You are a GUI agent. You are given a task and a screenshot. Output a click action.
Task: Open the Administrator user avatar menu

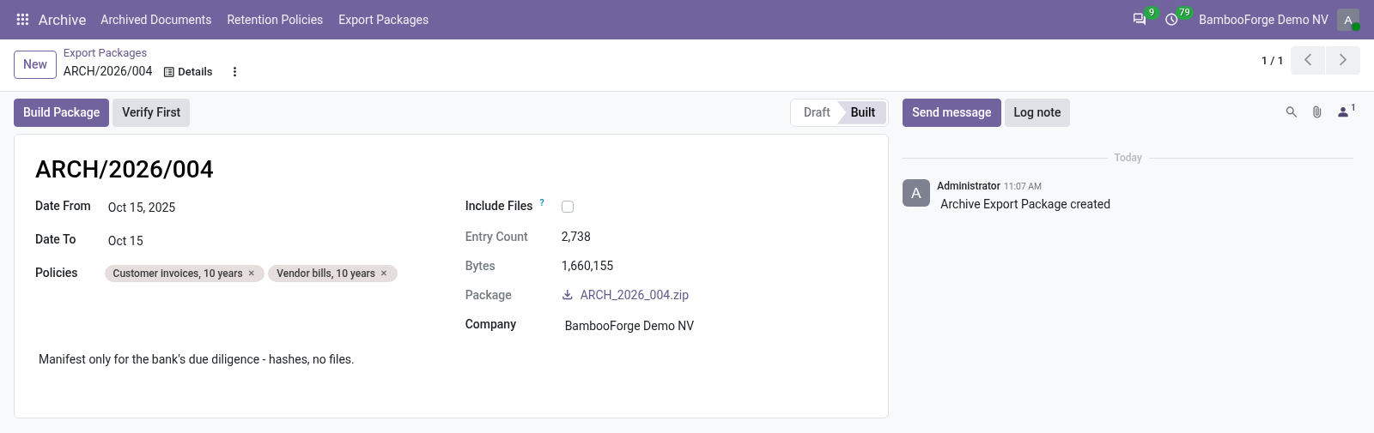[x=1348, y=20]
